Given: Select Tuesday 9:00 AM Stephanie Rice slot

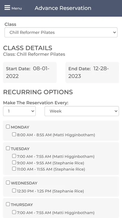Looking at the screenshot, I should click(14, 162).
